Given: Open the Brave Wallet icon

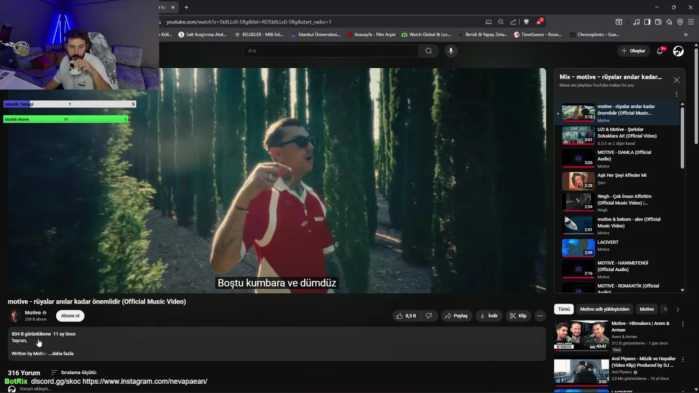Looking at the screenshot, I should point(658,22).
